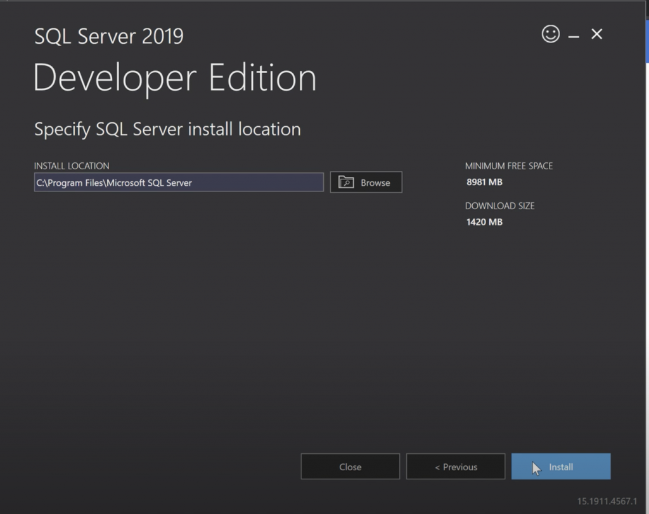Screen dimensions: 649x514
Task: Close the installer with the X icon
Action: 596,34
